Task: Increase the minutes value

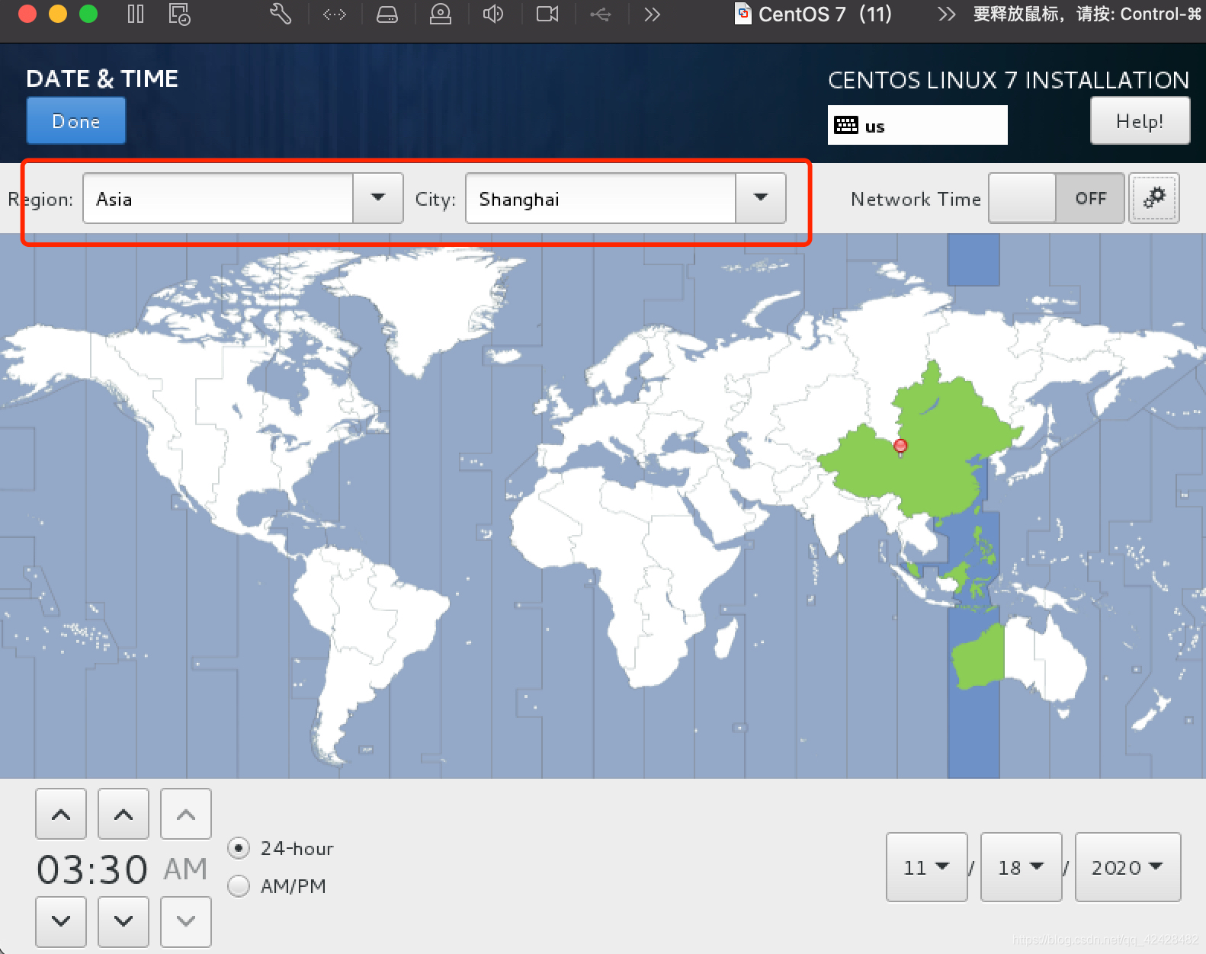Action: (123, 814)
